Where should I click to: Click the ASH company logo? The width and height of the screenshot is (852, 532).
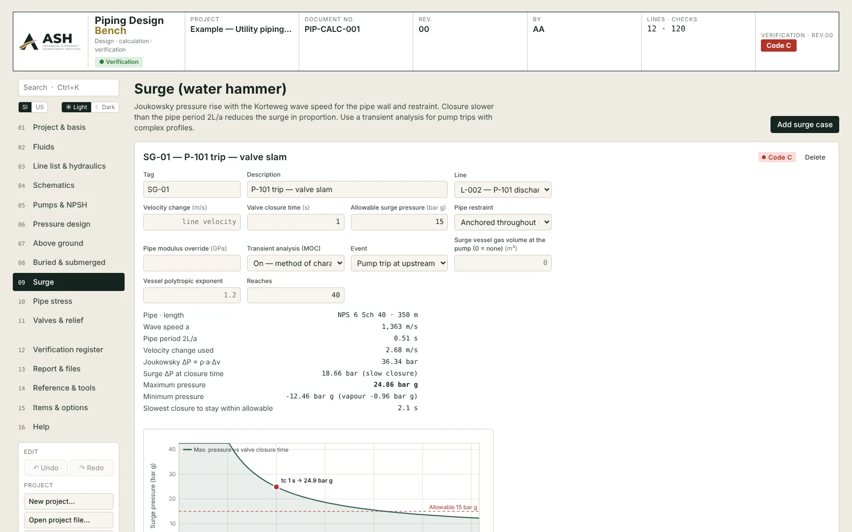pos(50,41)
